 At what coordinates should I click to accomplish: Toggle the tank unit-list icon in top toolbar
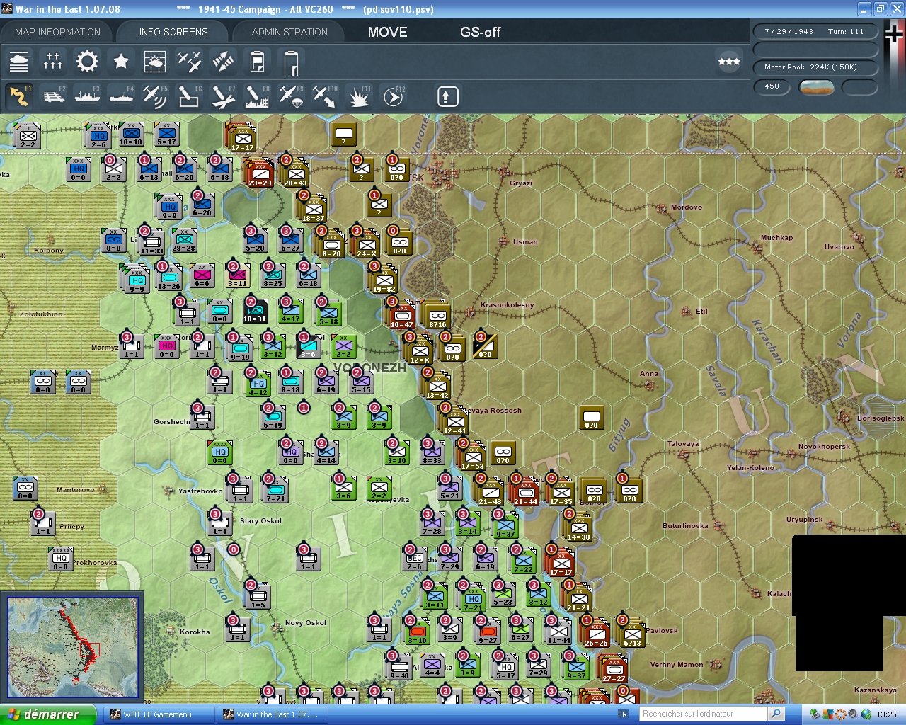[19, 62]
